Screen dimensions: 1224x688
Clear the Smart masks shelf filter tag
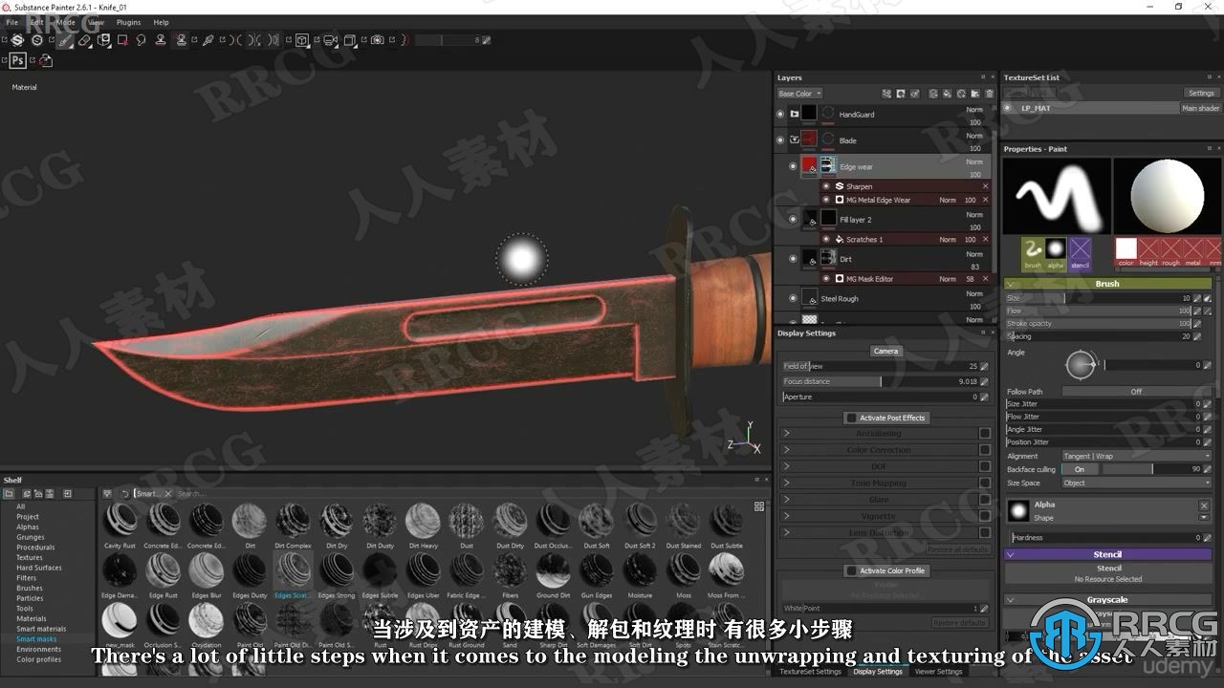pos(168,494)
